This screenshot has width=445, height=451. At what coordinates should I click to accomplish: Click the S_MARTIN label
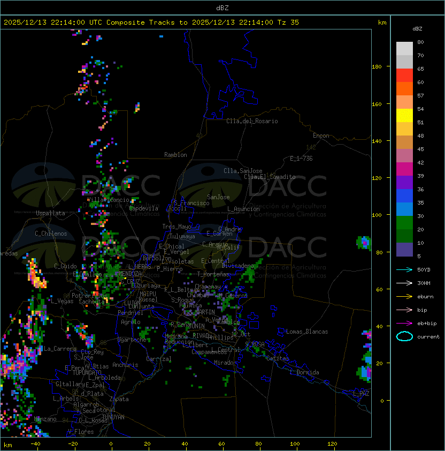(202, 312)
